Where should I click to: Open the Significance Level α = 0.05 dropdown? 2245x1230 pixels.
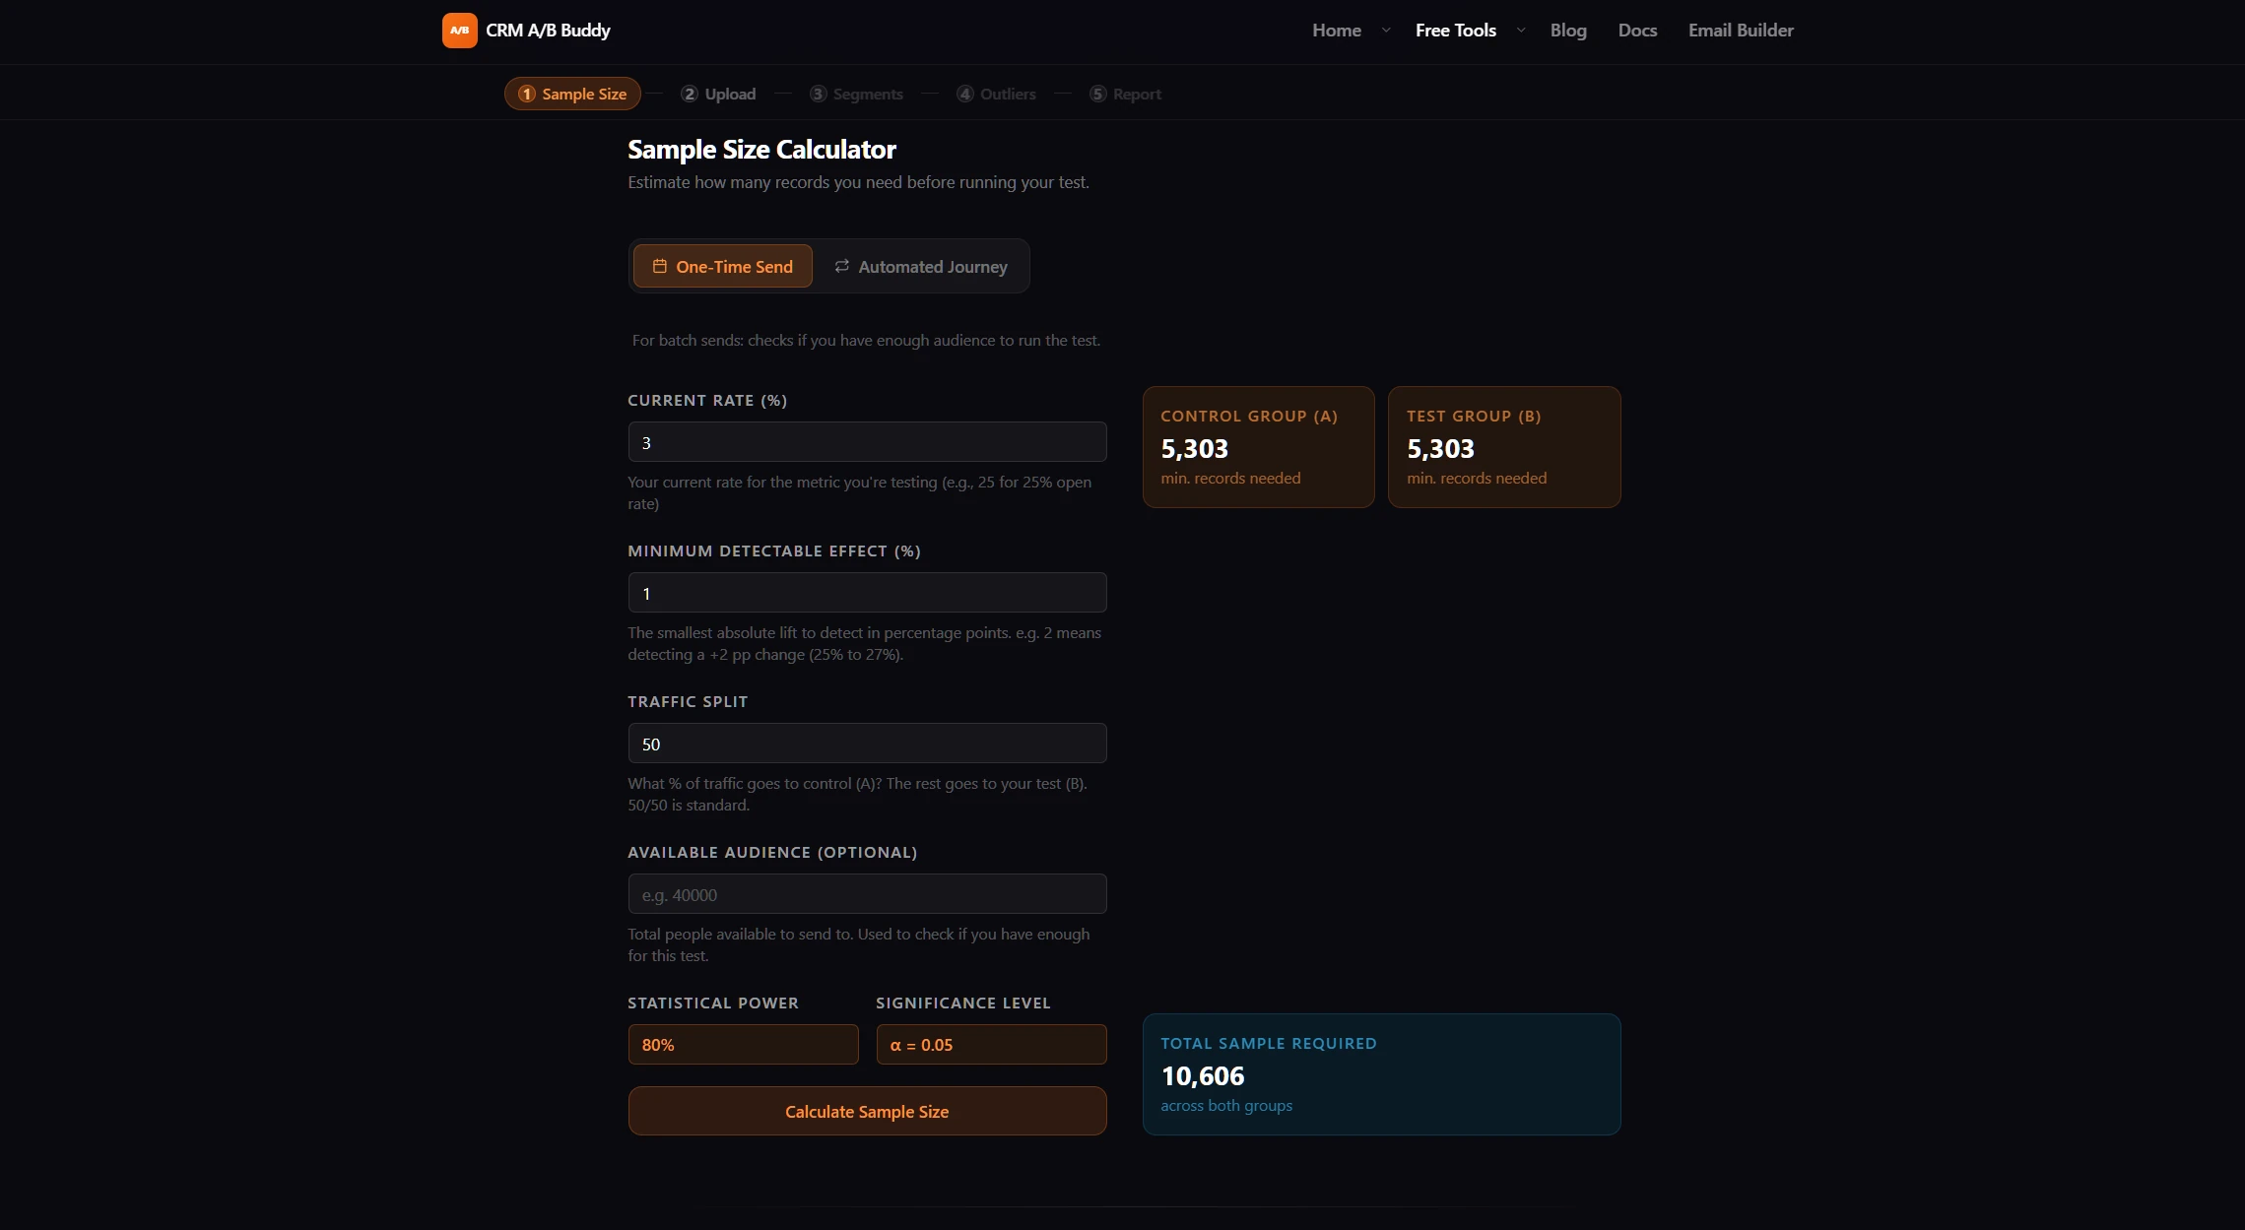(x=991, y=1044)
